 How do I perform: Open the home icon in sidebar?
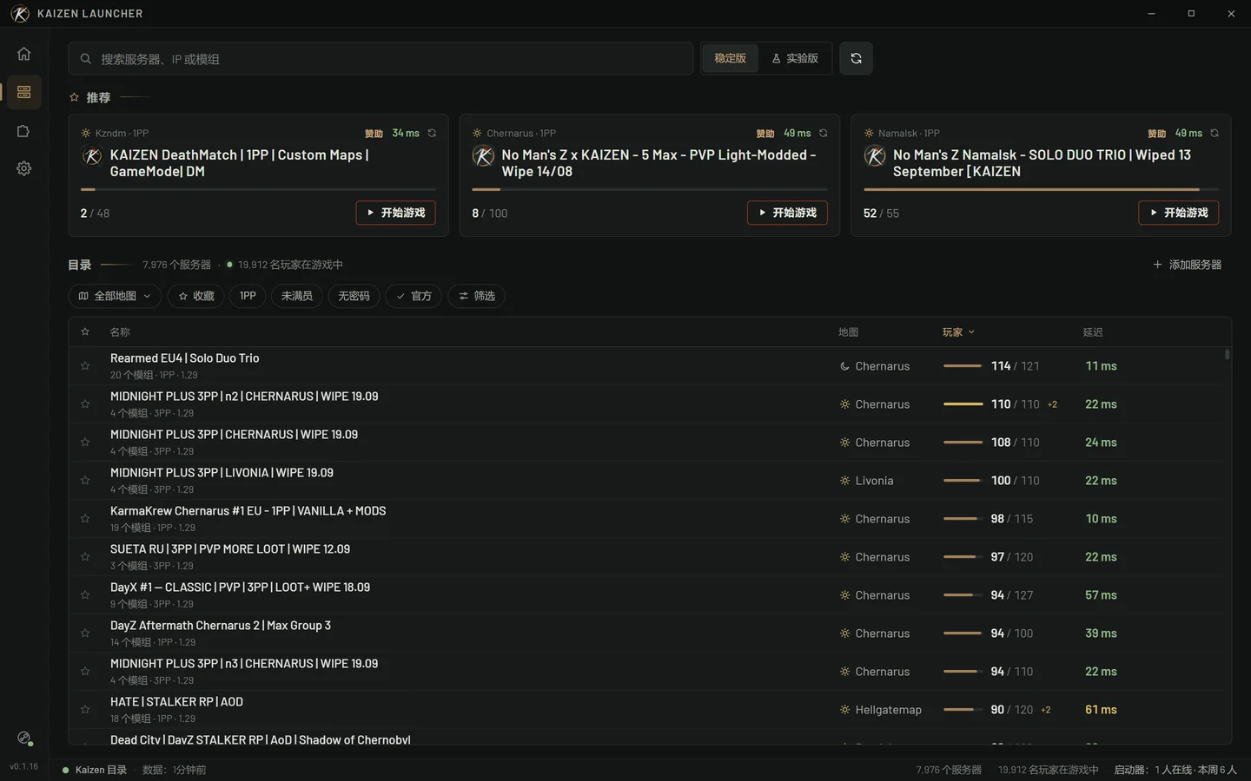pyautogui.click(x=23, y=54)
